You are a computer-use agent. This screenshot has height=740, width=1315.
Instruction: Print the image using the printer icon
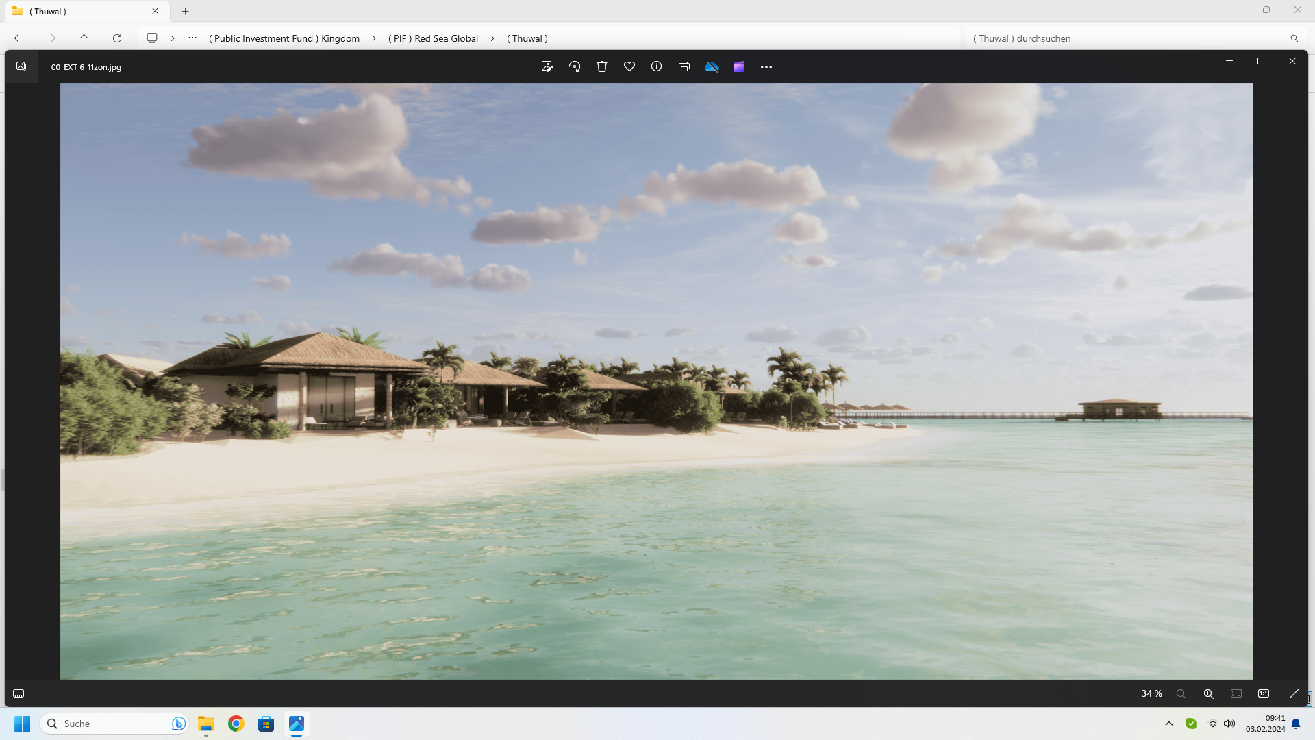pyautogui.click(x=684, y=66)
